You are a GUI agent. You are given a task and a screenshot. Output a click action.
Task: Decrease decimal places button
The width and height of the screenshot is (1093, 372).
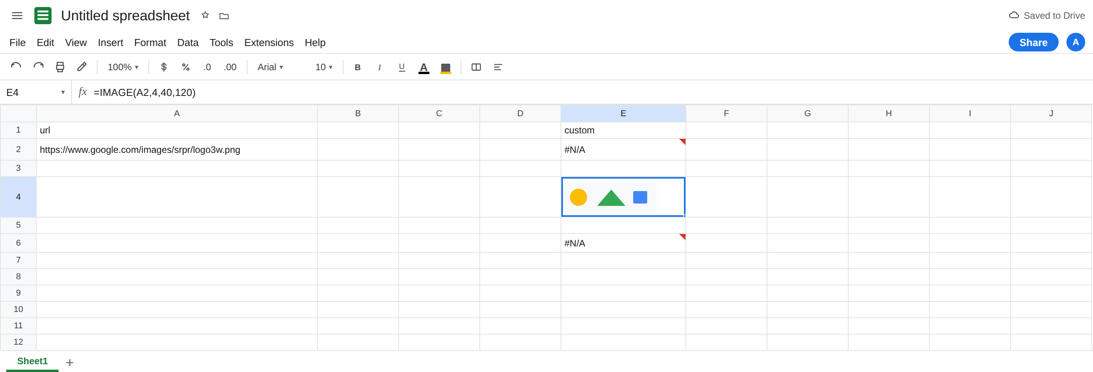point(207,67)
